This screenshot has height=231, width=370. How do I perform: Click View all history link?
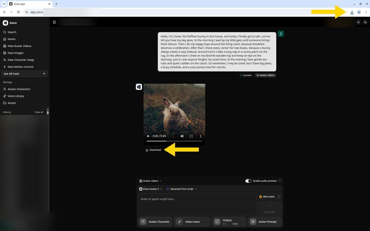coord(39,112)
